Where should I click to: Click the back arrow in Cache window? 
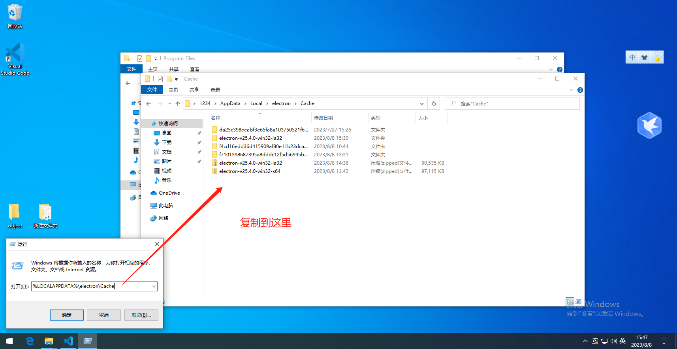pos(149,104)
